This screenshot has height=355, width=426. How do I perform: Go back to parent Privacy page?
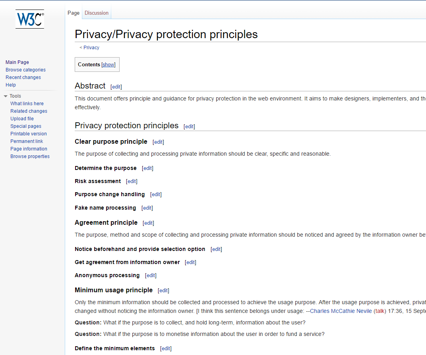(91, 48)
